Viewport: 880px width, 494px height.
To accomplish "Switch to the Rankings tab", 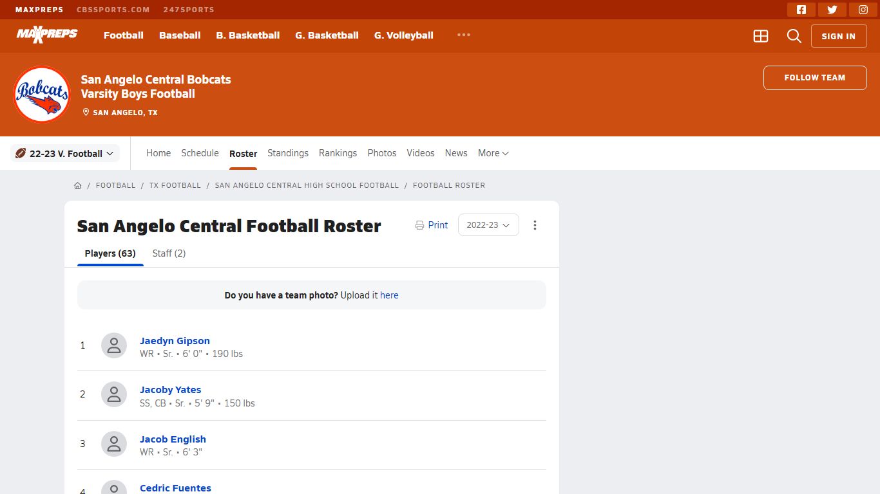I will [338, 153].
